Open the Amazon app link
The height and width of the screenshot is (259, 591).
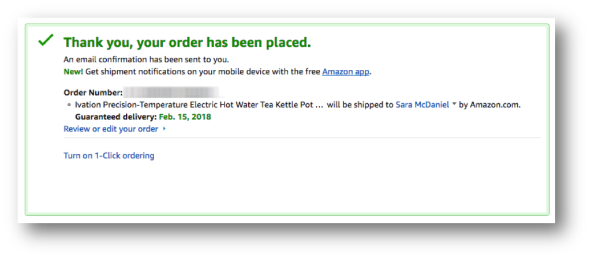coord(346,72)
